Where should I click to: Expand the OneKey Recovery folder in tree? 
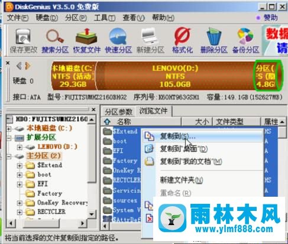click(20, 203)
